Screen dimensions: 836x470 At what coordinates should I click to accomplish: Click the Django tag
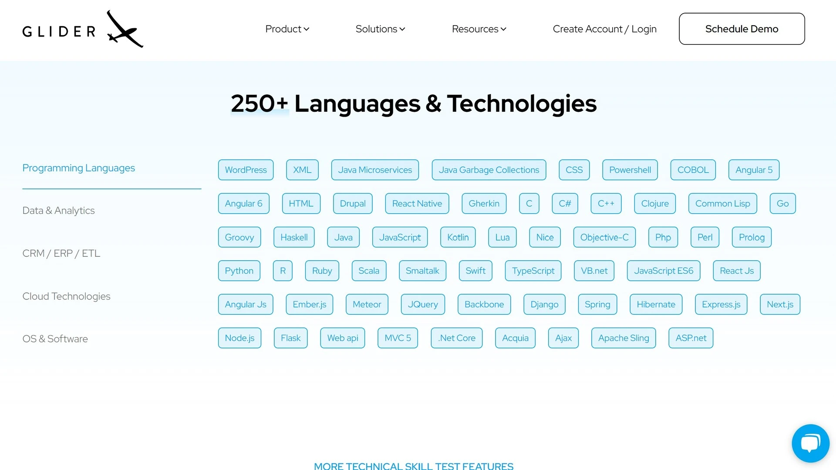tap(544, 304)
